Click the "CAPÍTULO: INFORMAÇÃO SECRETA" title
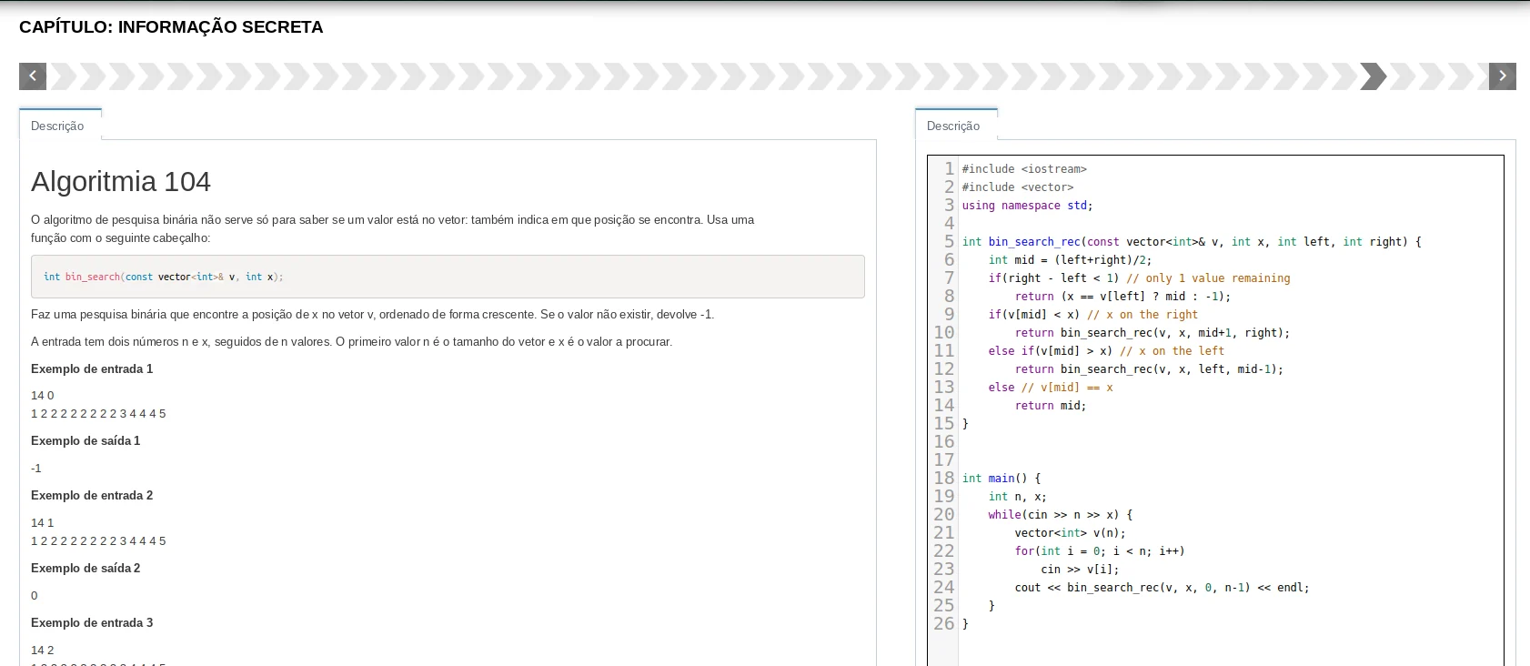 point(171,27)
